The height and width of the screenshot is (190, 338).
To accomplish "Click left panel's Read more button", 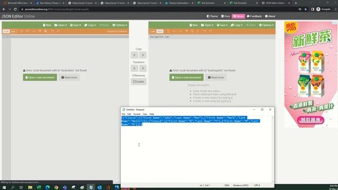I will [69, 78].
